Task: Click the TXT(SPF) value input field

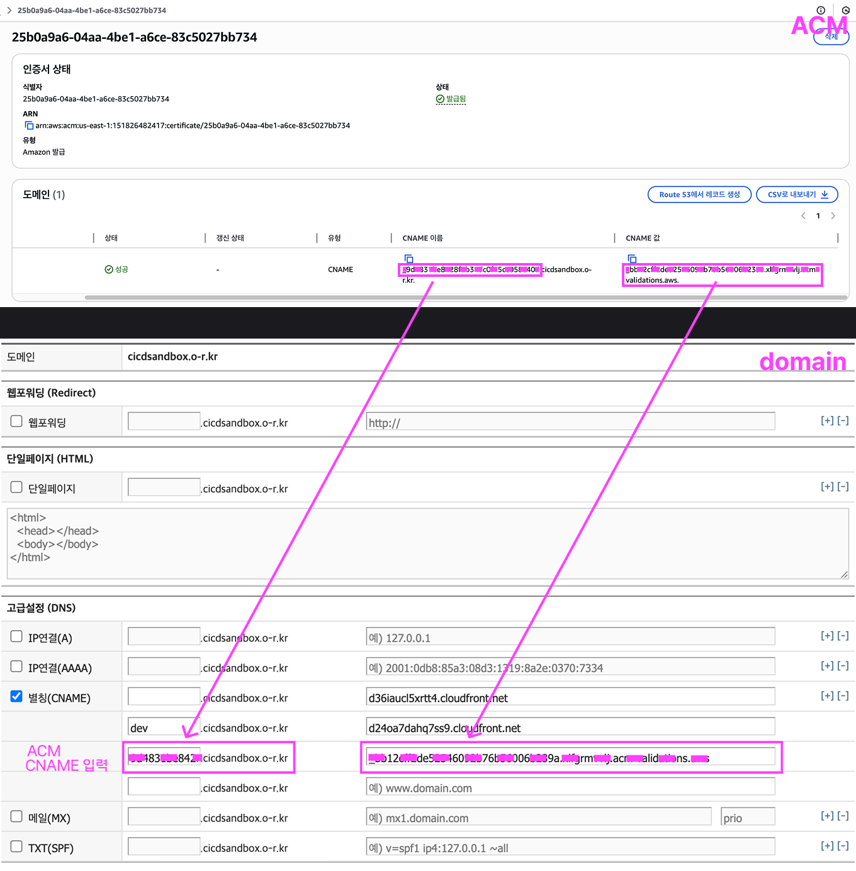Action: 570,847
